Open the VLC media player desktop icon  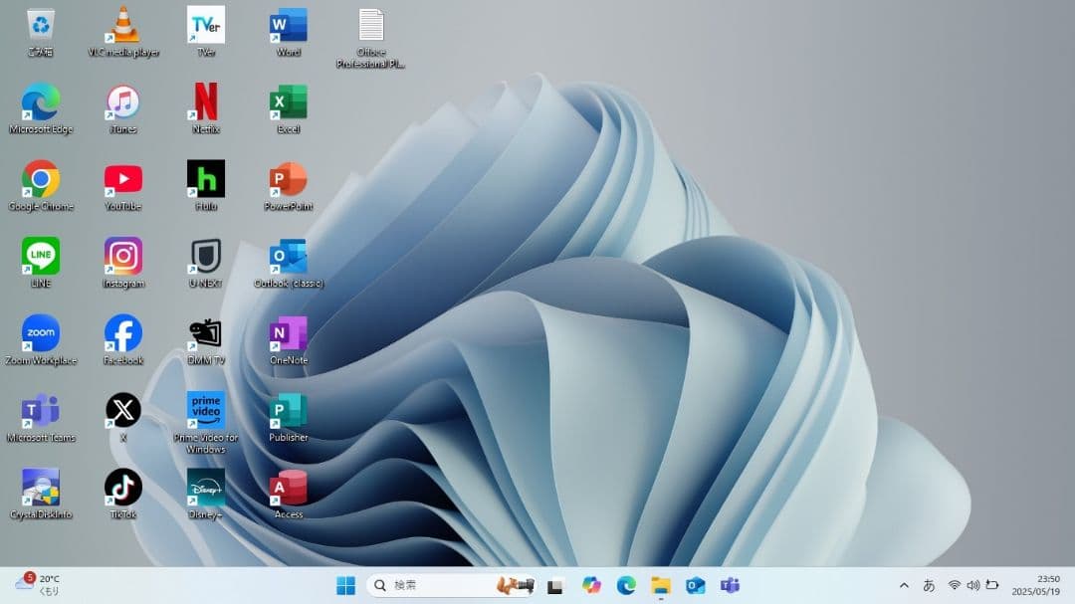point(123,26)
